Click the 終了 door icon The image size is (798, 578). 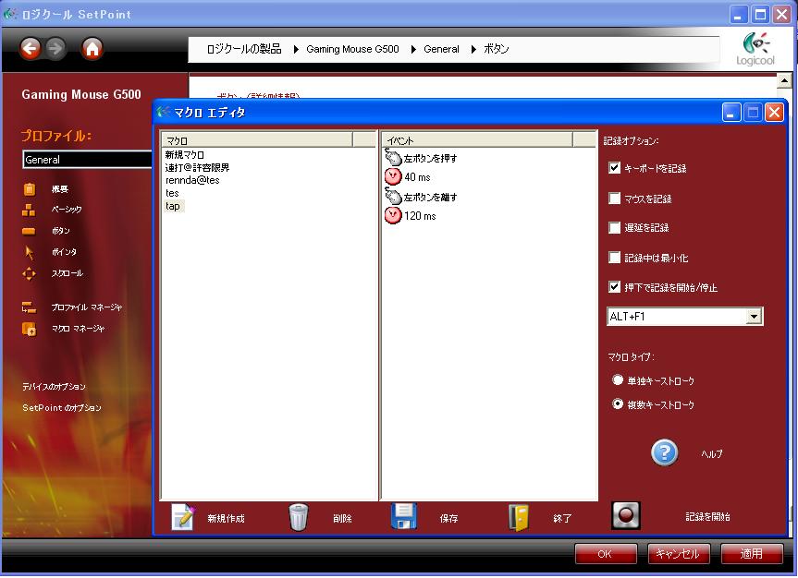519,518
